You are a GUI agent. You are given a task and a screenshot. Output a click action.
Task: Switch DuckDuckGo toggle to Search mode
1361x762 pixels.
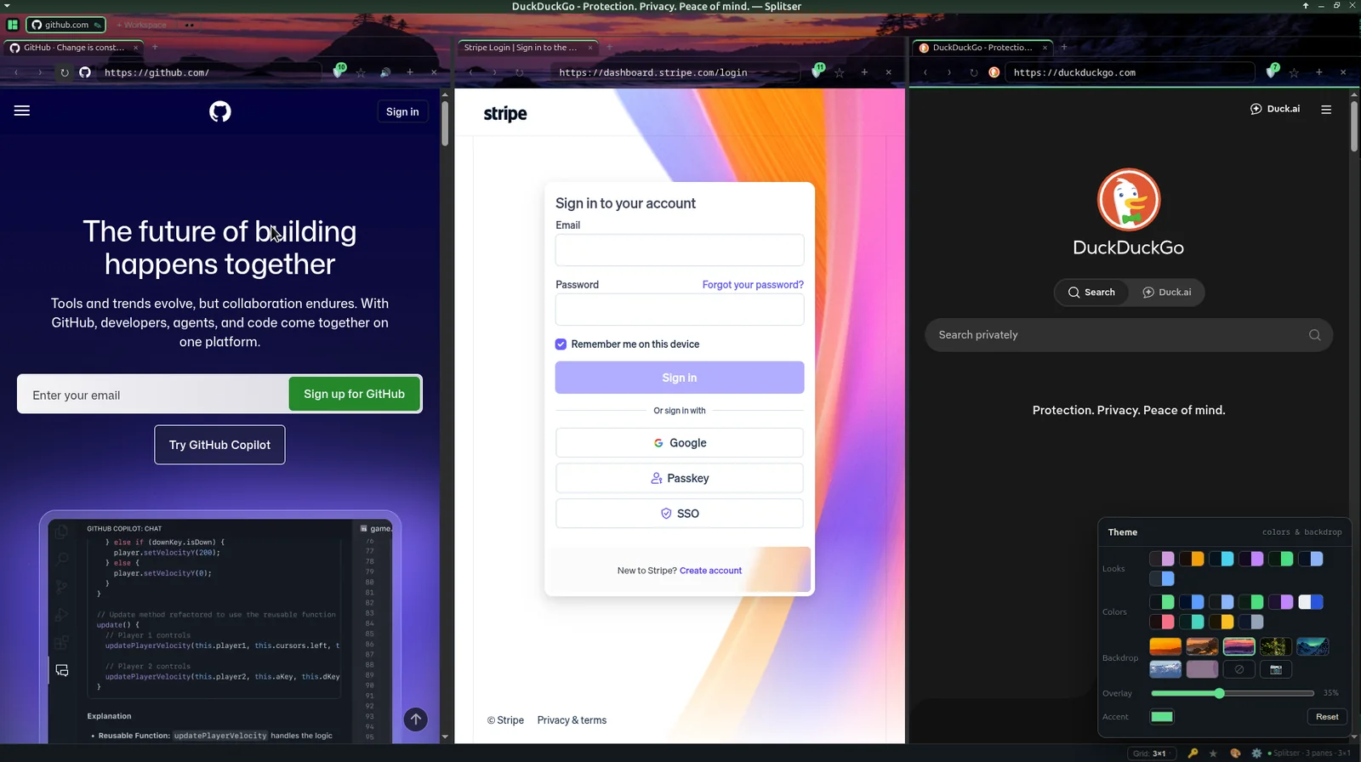pos(1091,293)
